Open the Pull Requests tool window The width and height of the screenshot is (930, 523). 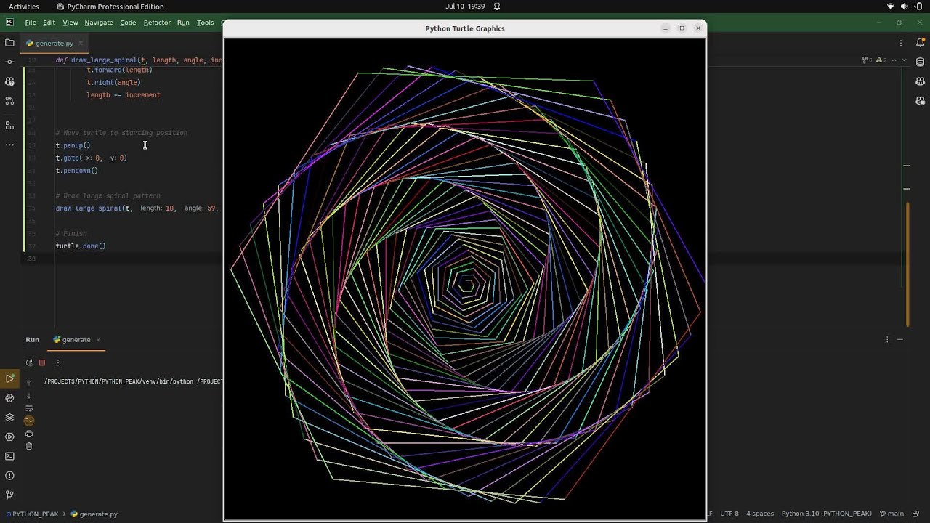[x=9, y=100]
